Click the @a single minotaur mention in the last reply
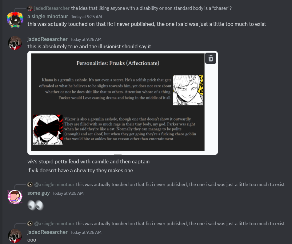The height and width of the screenshot is (244, 292). pyautogui.click(x=54, y=223)
